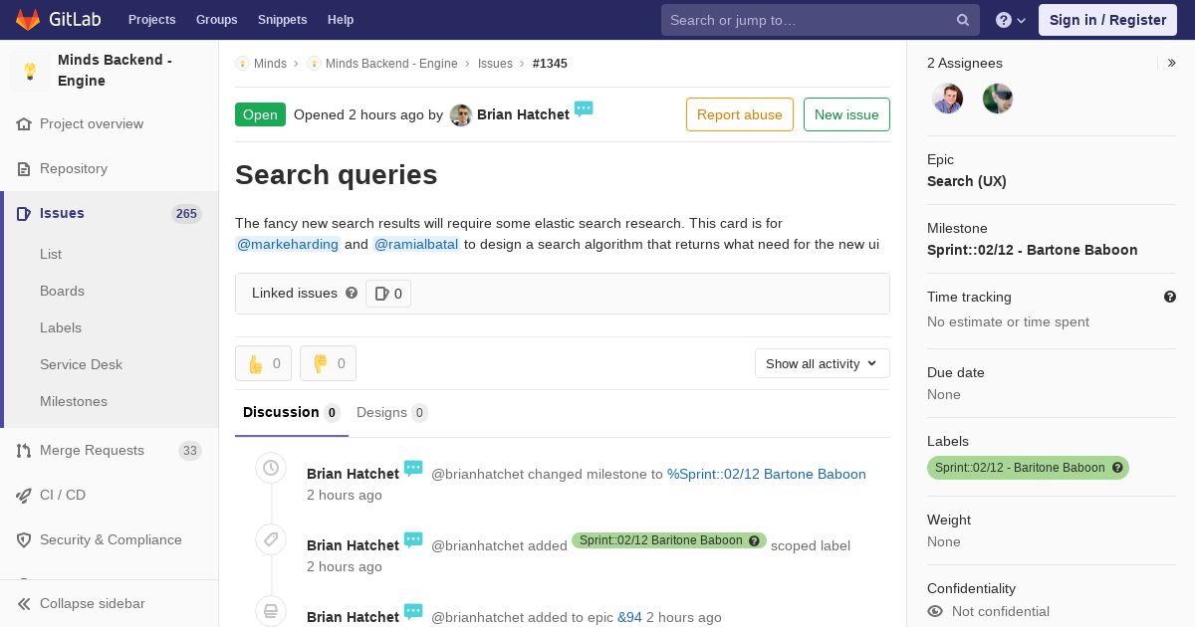This screenshot has width=1195, height=627.
Task: Open the help question mark menu
Action: pos(1011,20)
